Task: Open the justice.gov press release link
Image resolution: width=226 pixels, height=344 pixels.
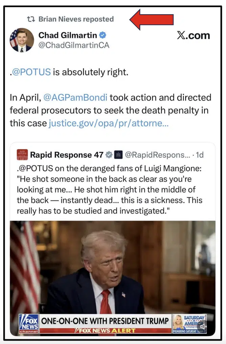Action: 109,123
